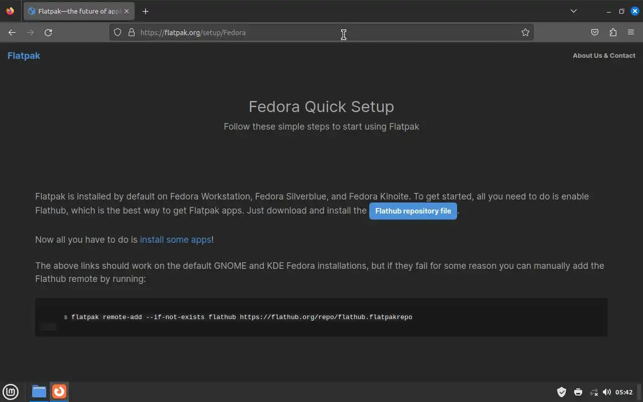
Task: Download the Flathub repository file
Action: pos(413,211)
